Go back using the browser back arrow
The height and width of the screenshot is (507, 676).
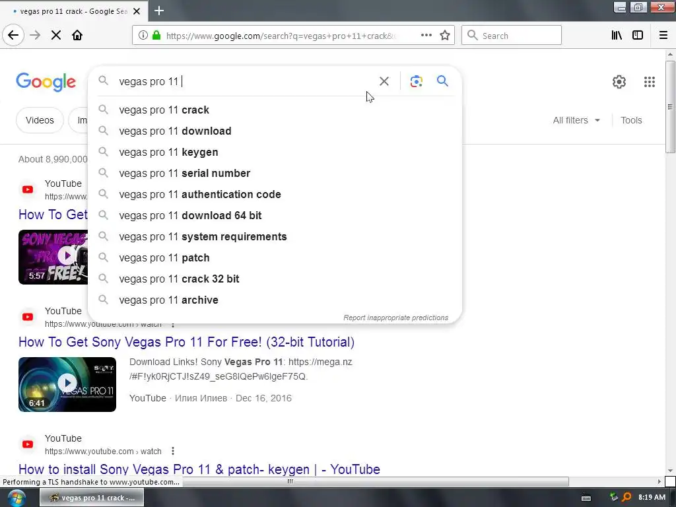tap(13, 36)
